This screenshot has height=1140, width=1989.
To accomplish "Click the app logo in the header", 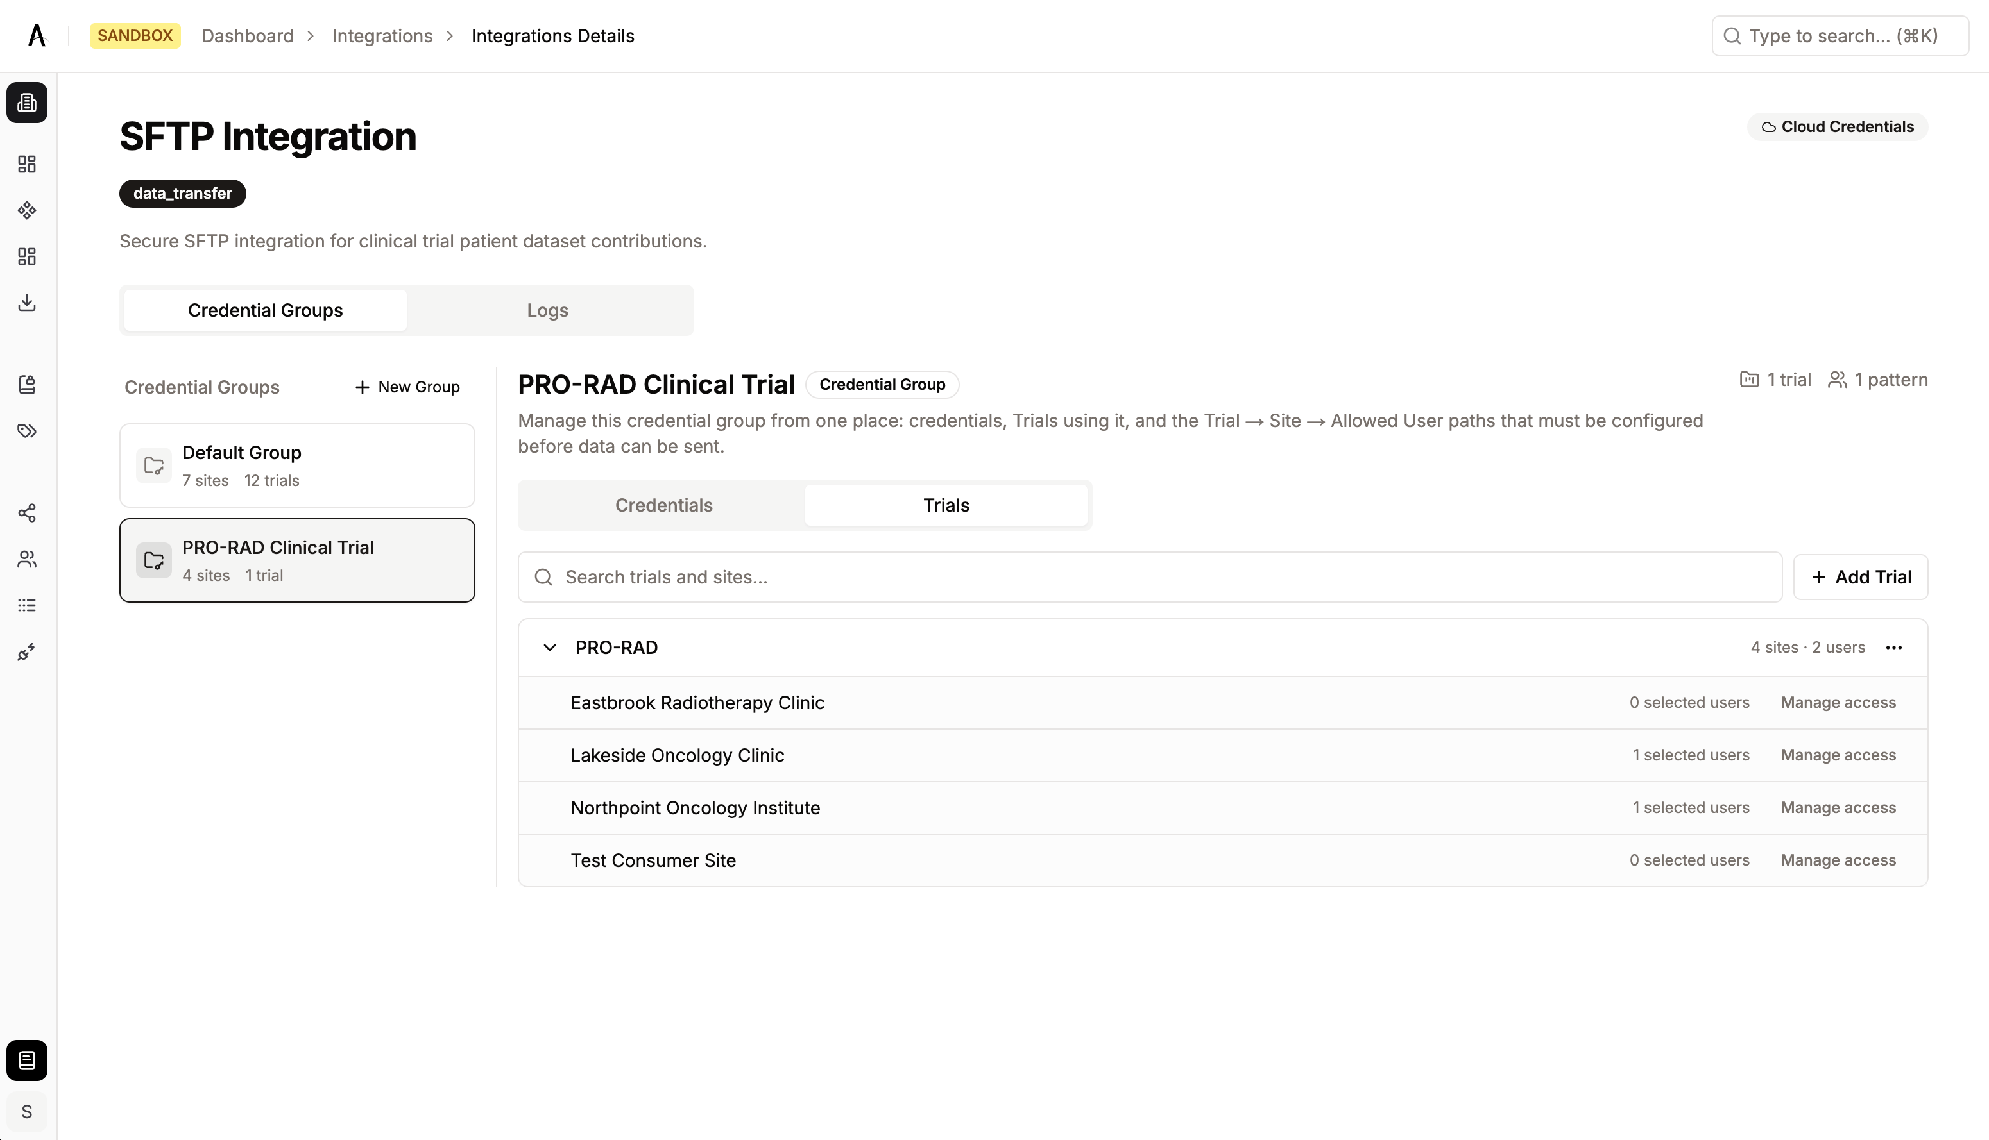I will [37, 36].
